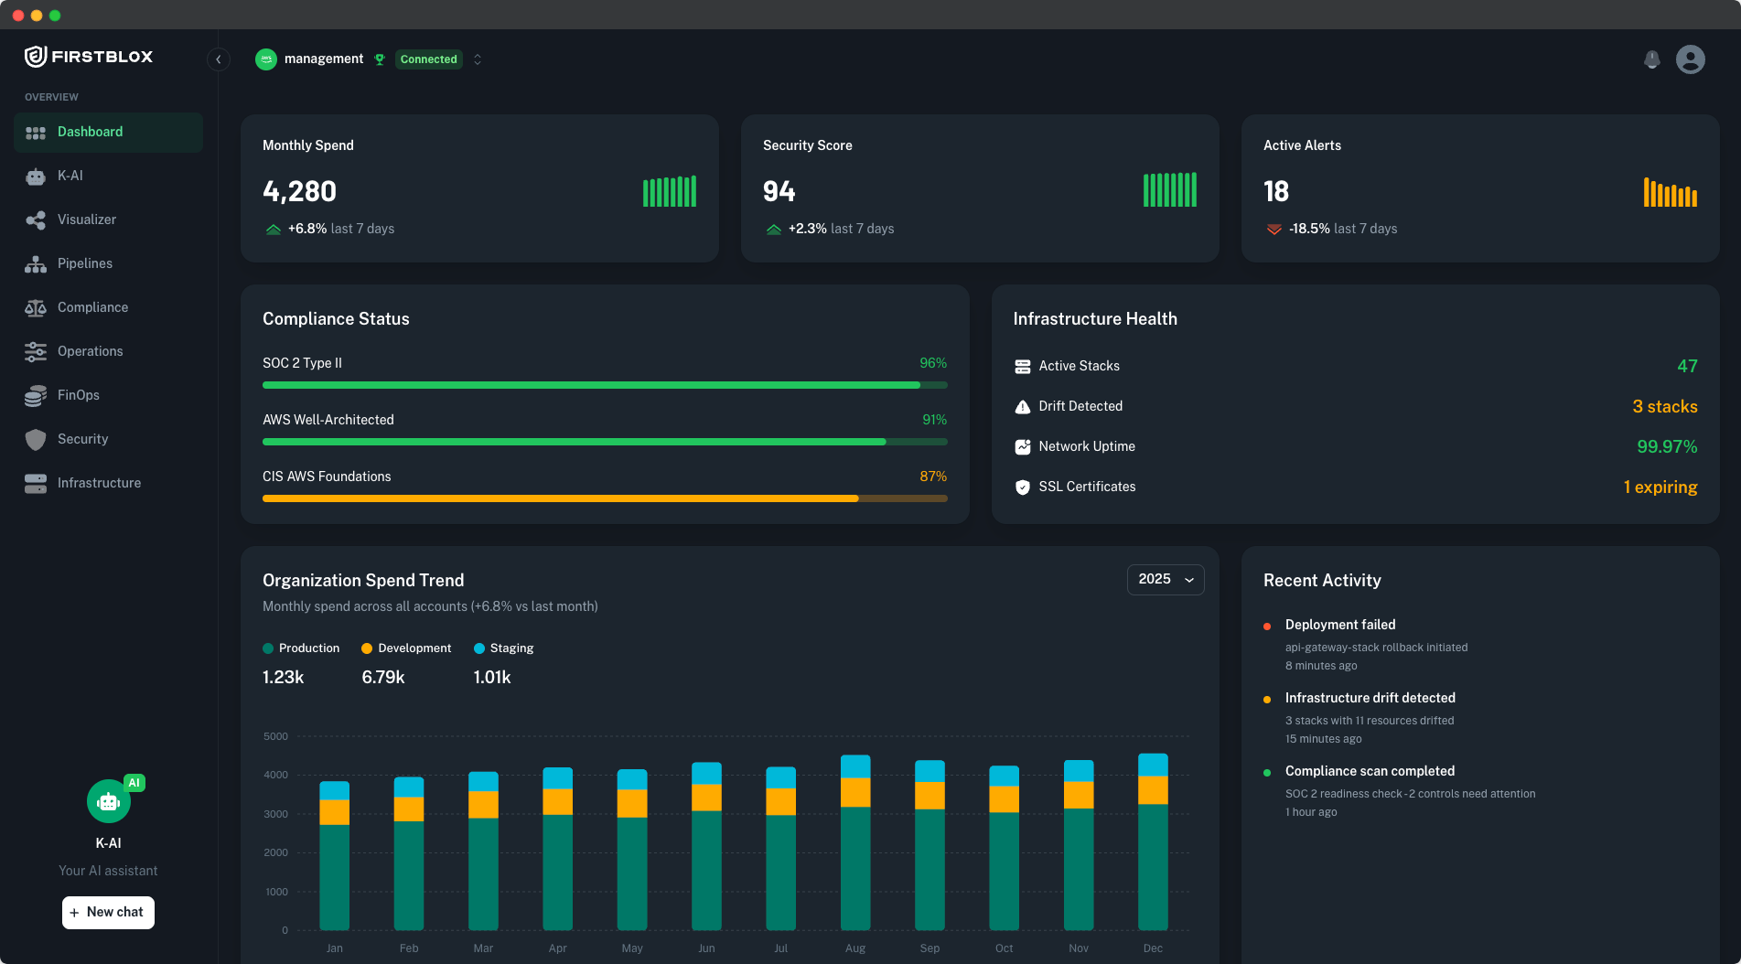Open the Security section
1741x964 pixels.
83,439
